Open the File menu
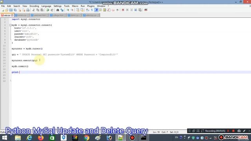Image resolution: width=251 pixels, height=141 pixels. (3, 6)
